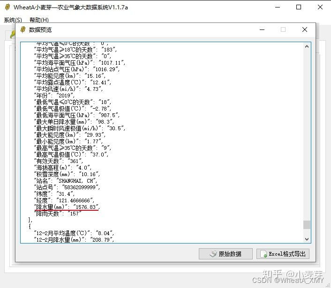Click the Excel icon on export button
This screenshot has width=331, height=288.
263,254
